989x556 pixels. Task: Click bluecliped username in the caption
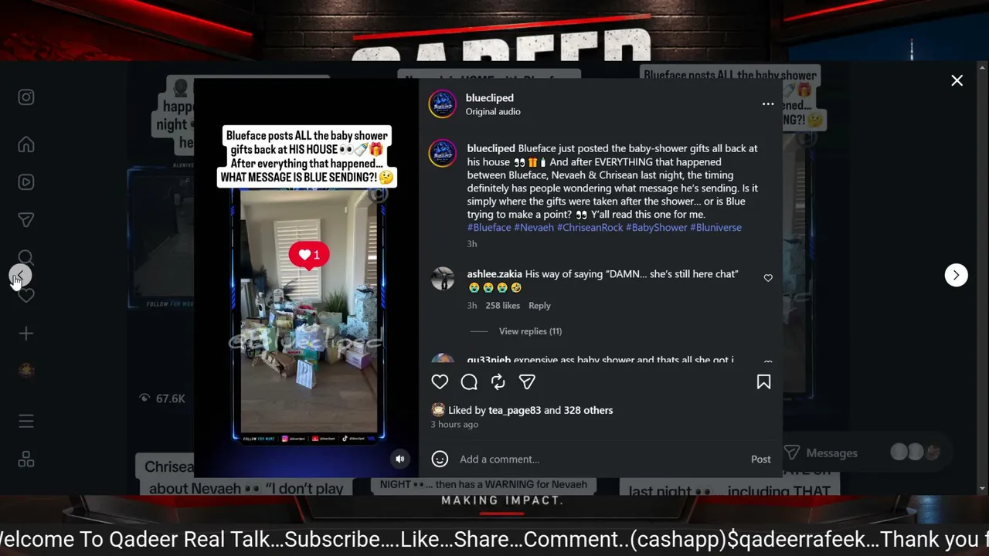coord(491,148)
